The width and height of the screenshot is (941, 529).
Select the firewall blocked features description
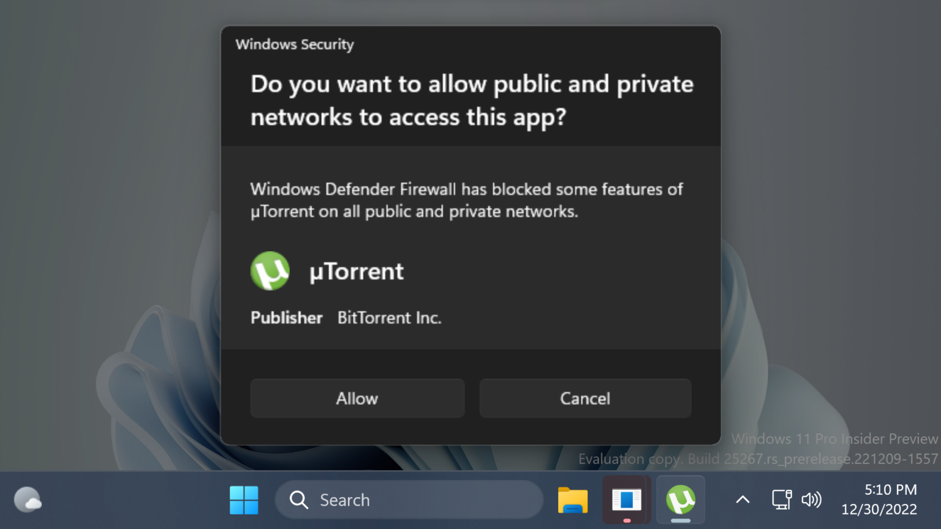[467, 200]
